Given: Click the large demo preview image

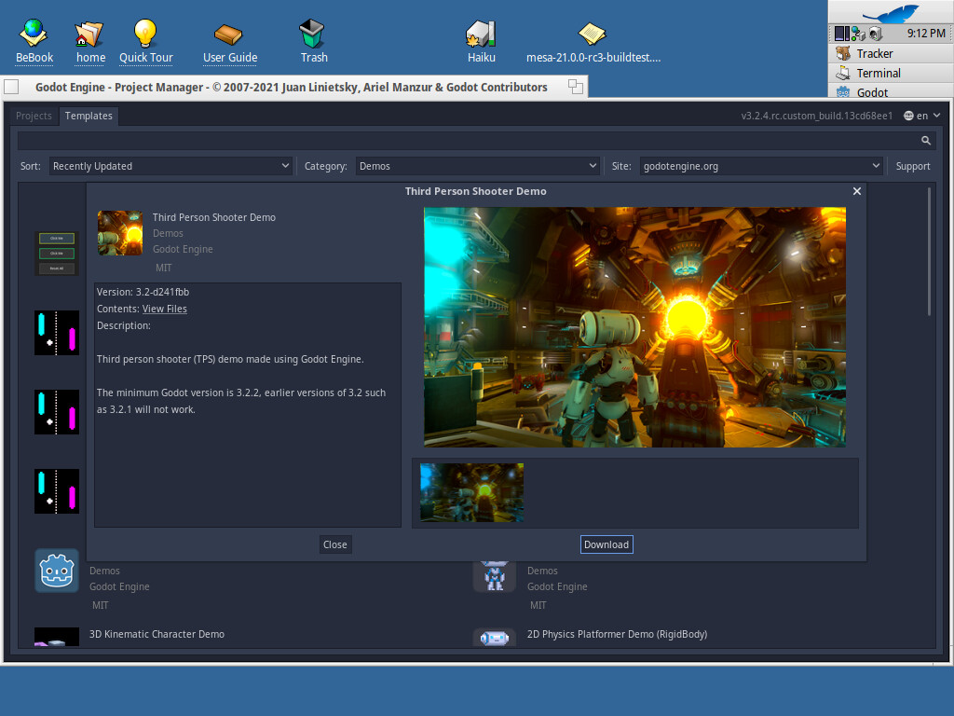Looking at the screenshot, I should click(634, 327).
